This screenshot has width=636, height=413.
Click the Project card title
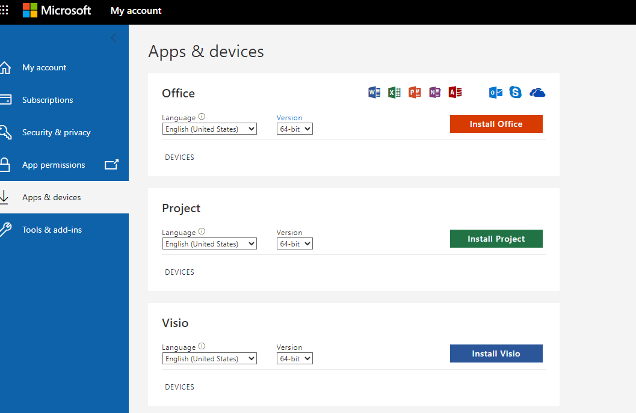(181, 209)
